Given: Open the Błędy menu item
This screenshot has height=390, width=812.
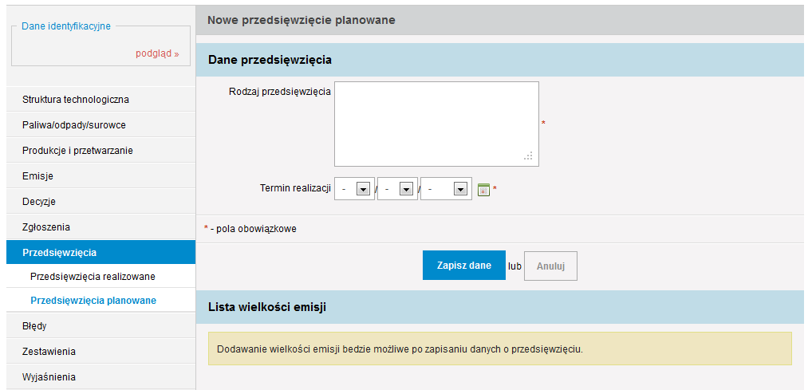Looking at the screenshot, I should 101,326.
